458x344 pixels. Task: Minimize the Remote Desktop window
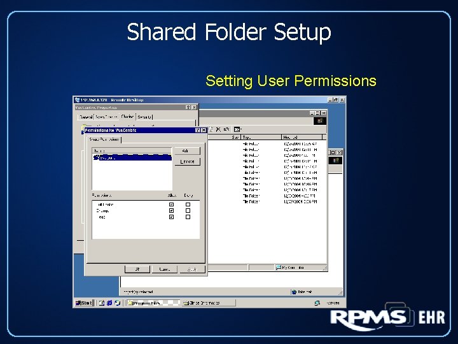click(x=330, y=100)
